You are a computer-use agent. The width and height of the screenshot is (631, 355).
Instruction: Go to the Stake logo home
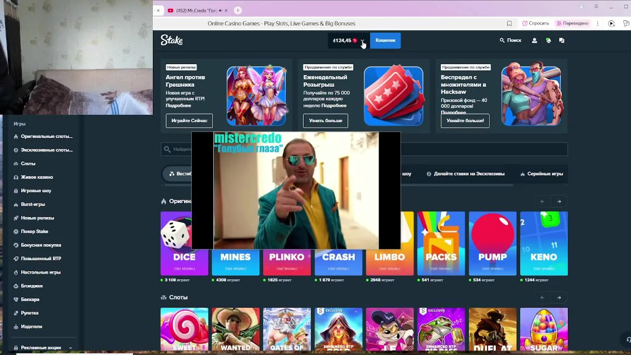(172, 40)
